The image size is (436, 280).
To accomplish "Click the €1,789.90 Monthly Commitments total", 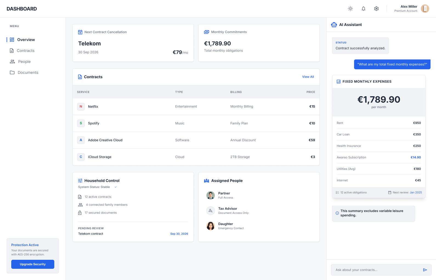I will 217,43.
